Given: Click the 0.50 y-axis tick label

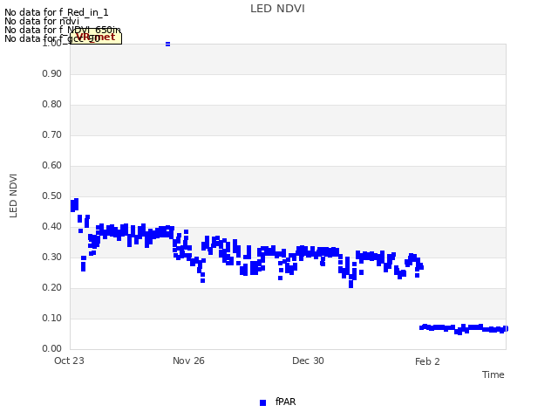Looking at the screenshot, I should coord(52,196).
